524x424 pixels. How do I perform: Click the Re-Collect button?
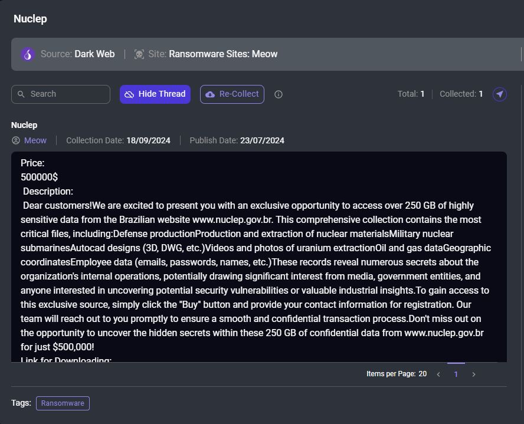pyautogui.click(x=232, y=94)
